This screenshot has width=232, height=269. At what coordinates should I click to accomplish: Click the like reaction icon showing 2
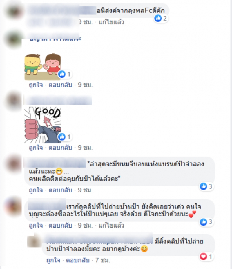click(x=158, y=18)
